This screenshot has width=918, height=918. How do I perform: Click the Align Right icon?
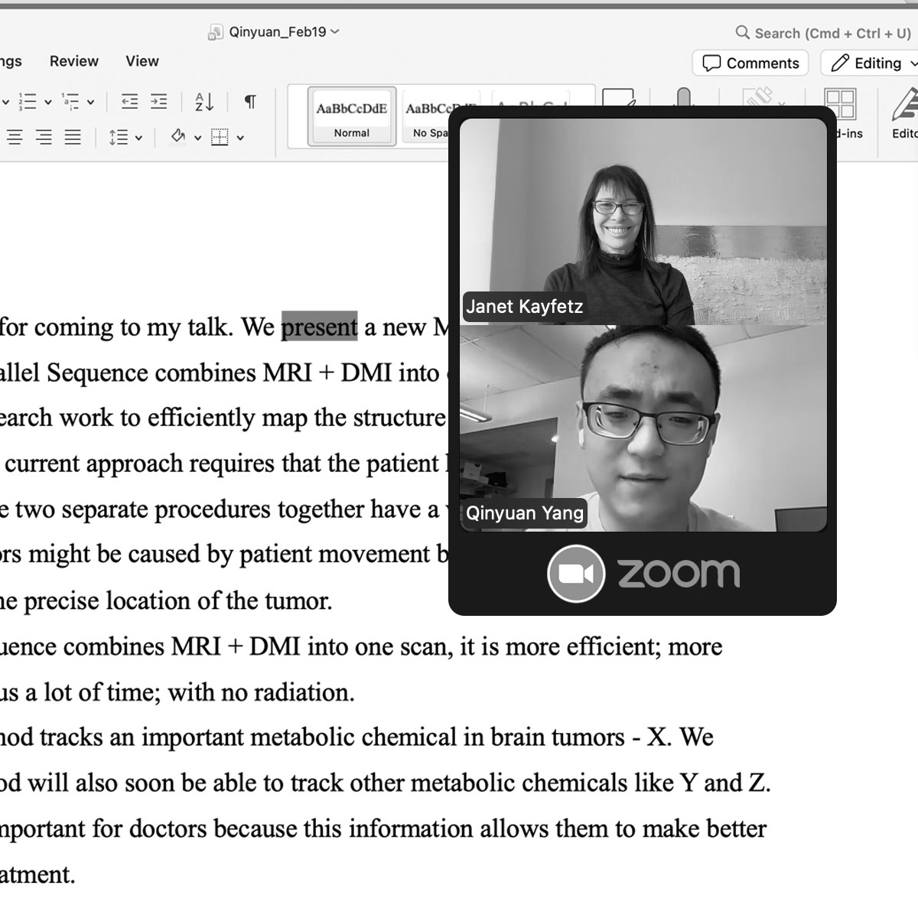[44, 138]
